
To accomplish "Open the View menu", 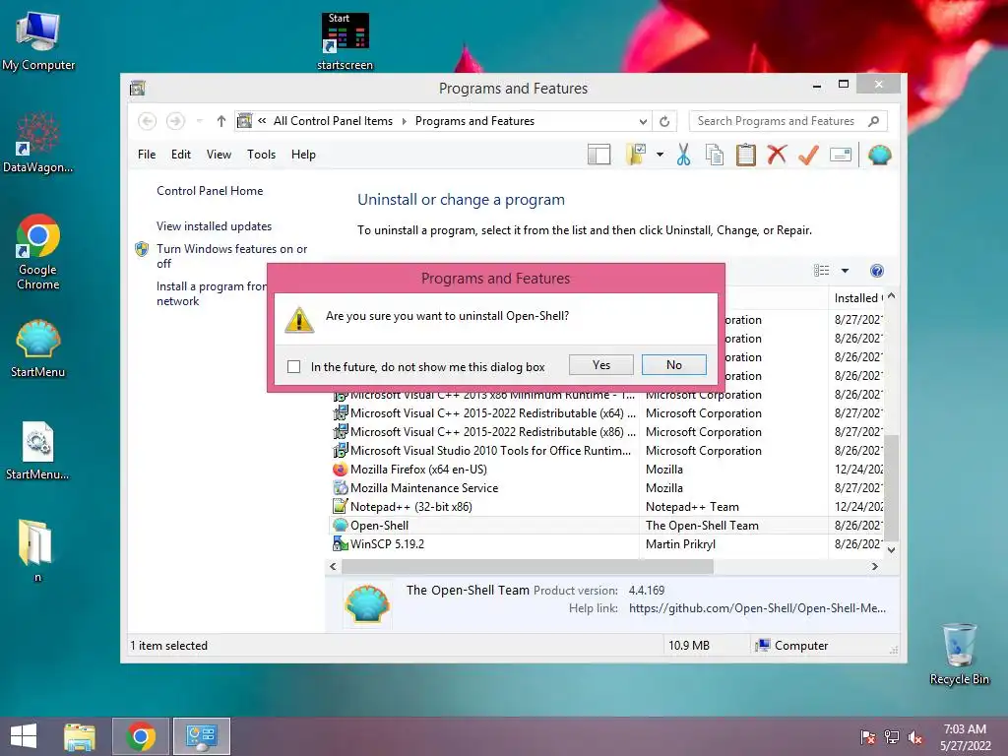I will 219,155.
